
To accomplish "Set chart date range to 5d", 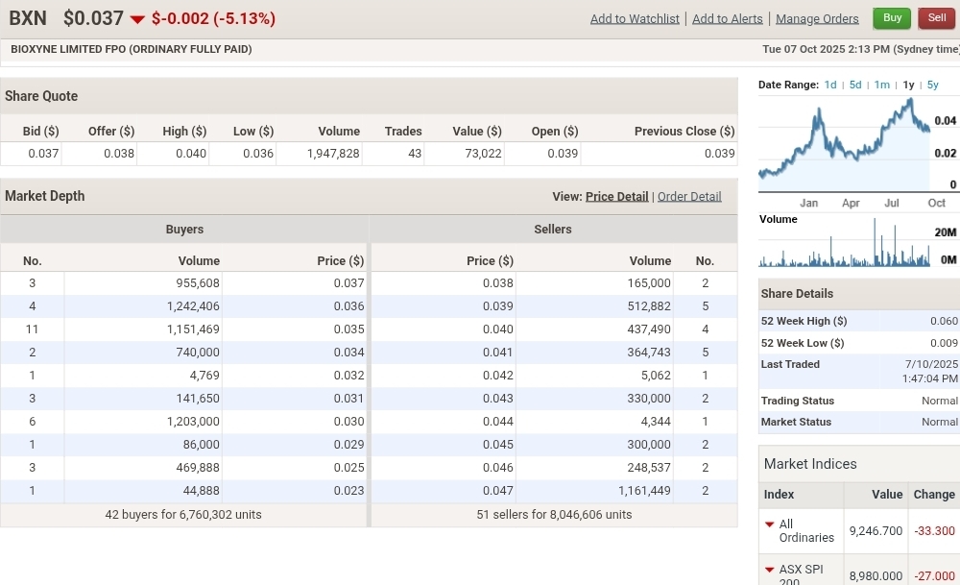I will 855,85.
